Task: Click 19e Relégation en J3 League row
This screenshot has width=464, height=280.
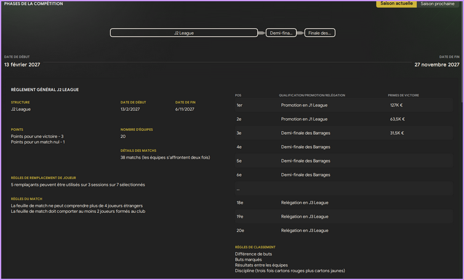Action: point(344,217)
